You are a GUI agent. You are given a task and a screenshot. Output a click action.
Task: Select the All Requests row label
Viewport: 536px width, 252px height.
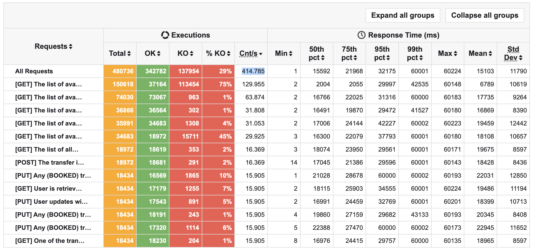pos(34,71)
